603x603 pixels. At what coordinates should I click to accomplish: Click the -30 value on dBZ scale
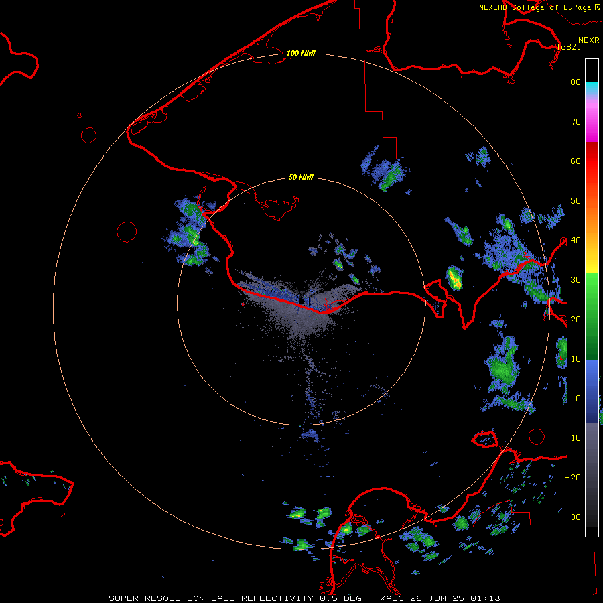click(x=573, y=517)
